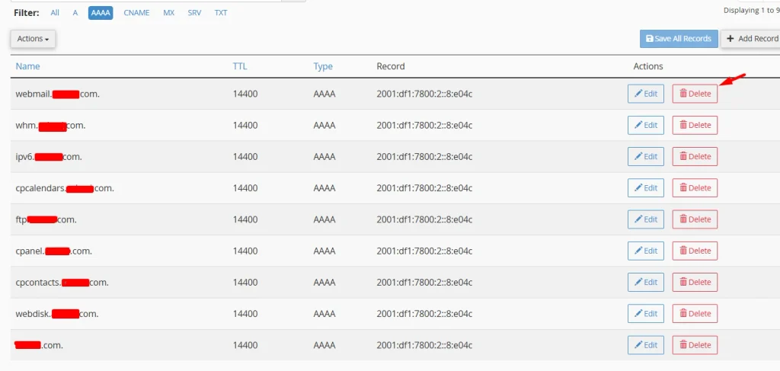Sort table by Name column
Image resolution: width=780 pixels, height=371 pixels.
coord(28,66)
